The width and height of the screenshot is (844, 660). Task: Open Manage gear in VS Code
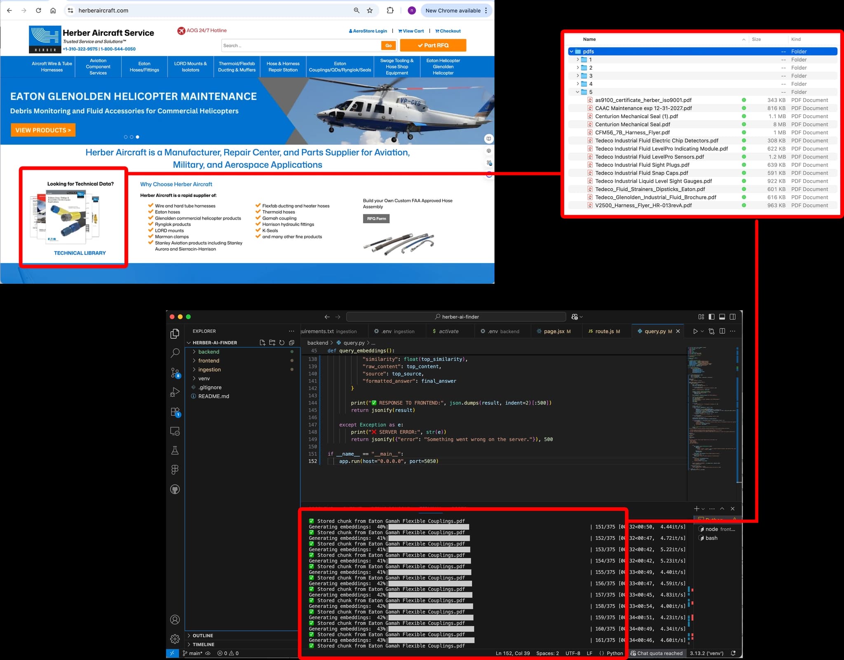click(x=175, y=639)
